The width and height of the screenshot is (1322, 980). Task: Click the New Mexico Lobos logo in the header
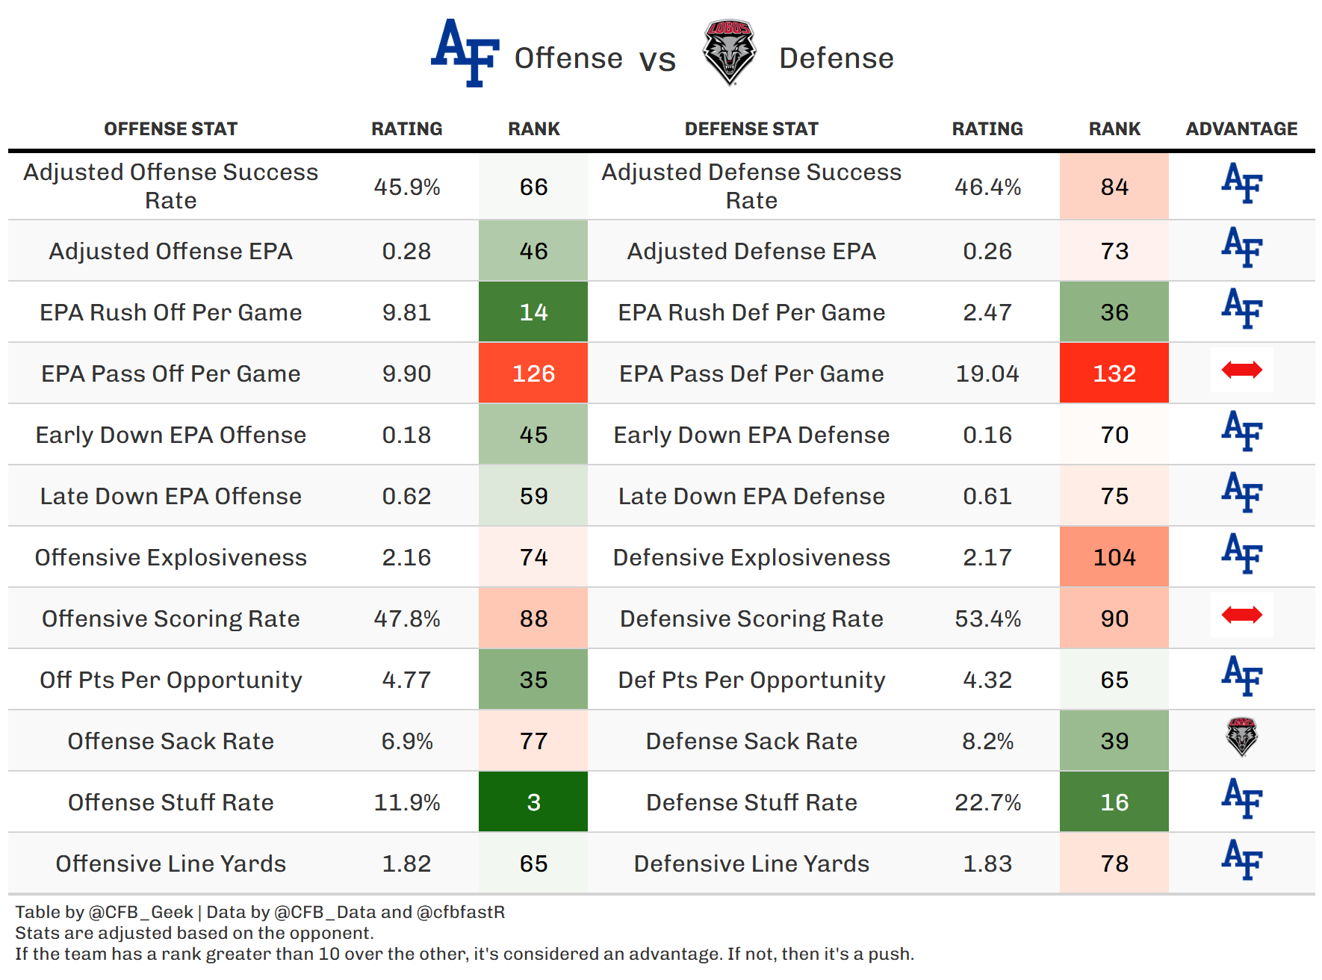coord(730,52)
